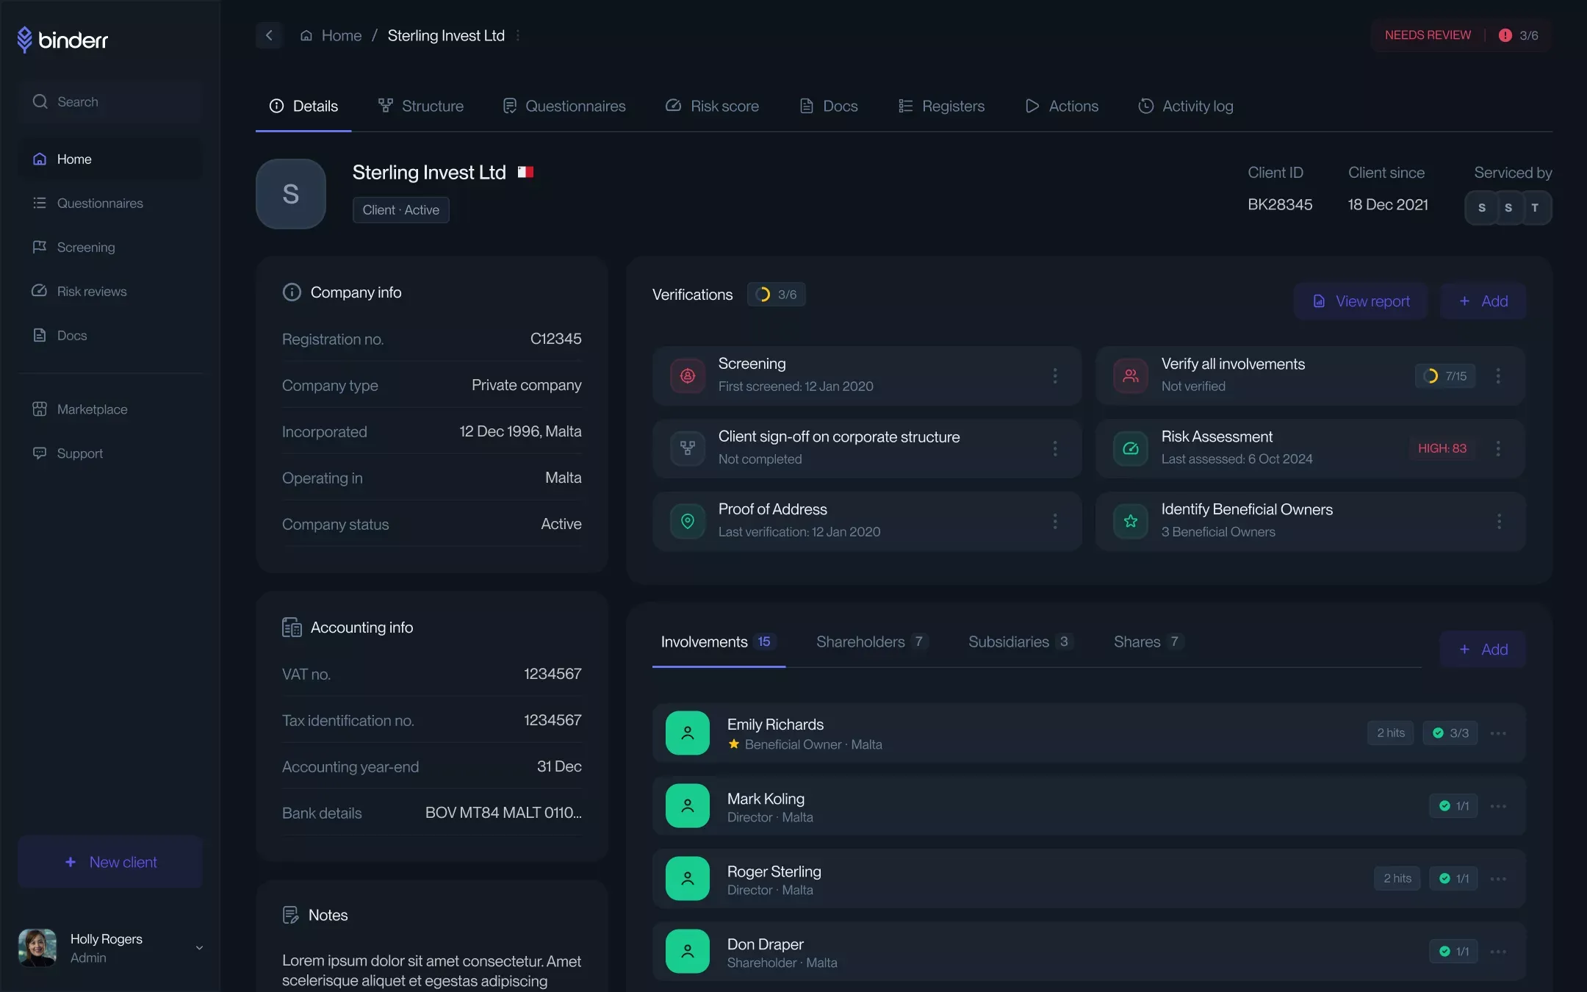Expand the Holly Rogers user menu chevron
The image size is (1587, 992).
tap(199, 948)
